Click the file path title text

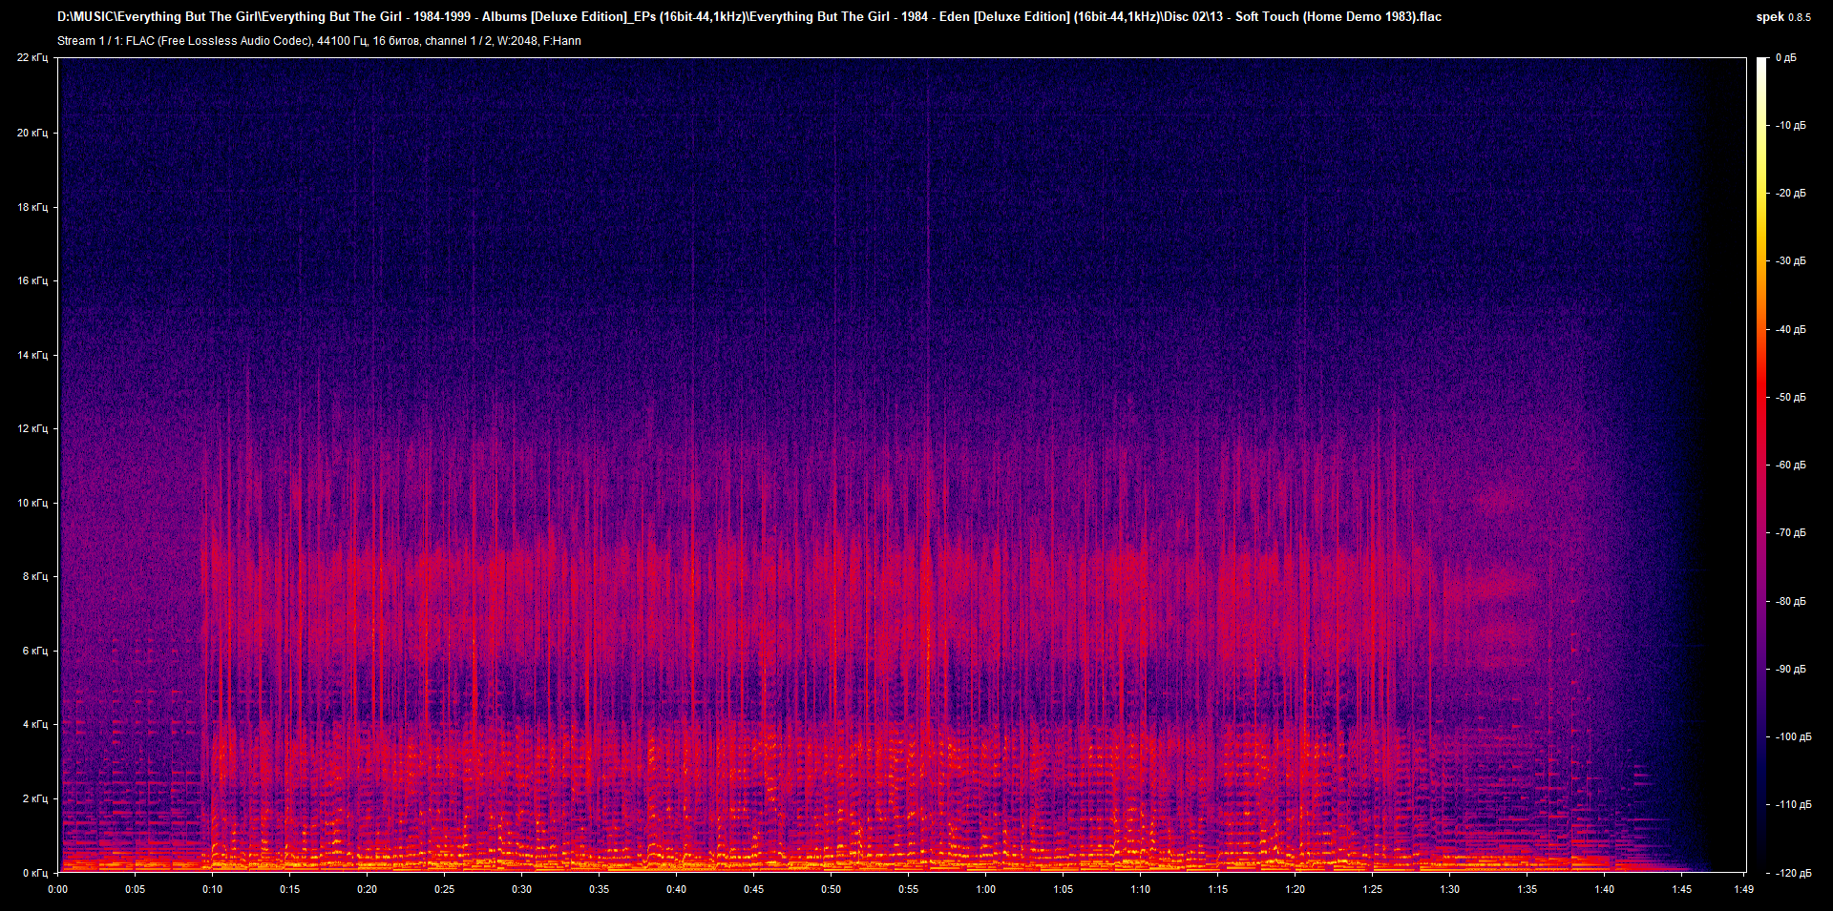(x=749, y=17)
